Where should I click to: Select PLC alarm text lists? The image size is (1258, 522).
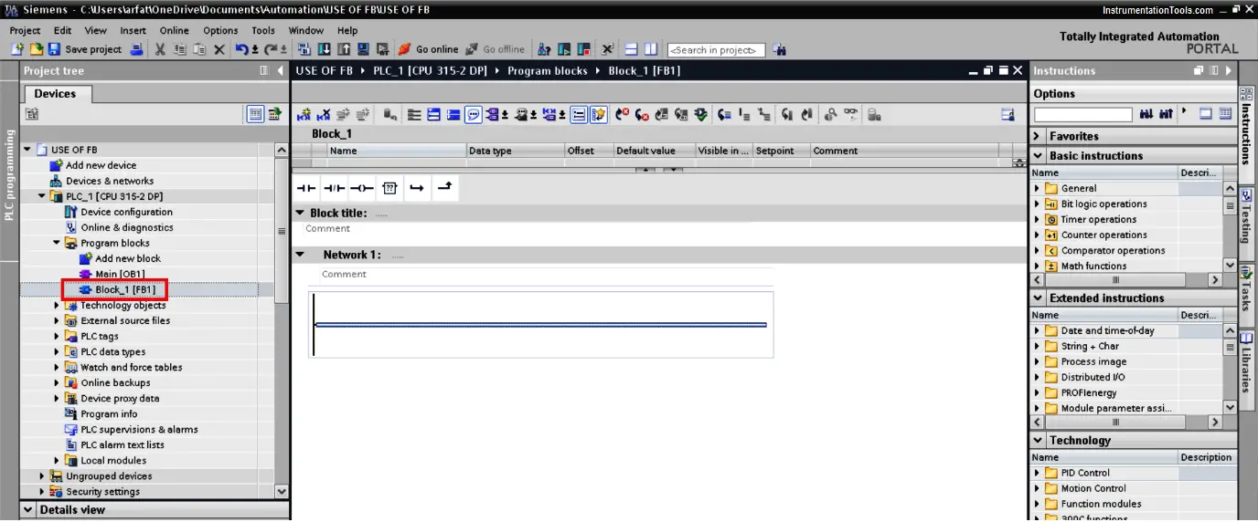pos(123,445)
